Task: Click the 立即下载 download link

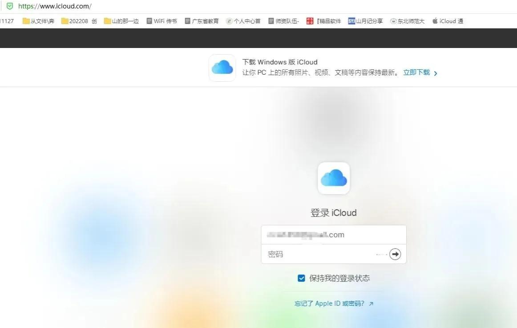Action: pos(416,72)
